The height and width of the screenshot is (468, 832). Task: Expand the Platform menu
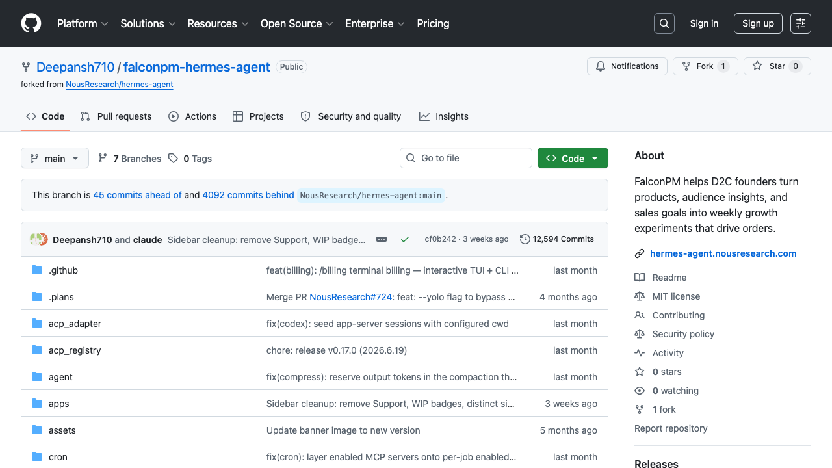[x=83, y=23]
